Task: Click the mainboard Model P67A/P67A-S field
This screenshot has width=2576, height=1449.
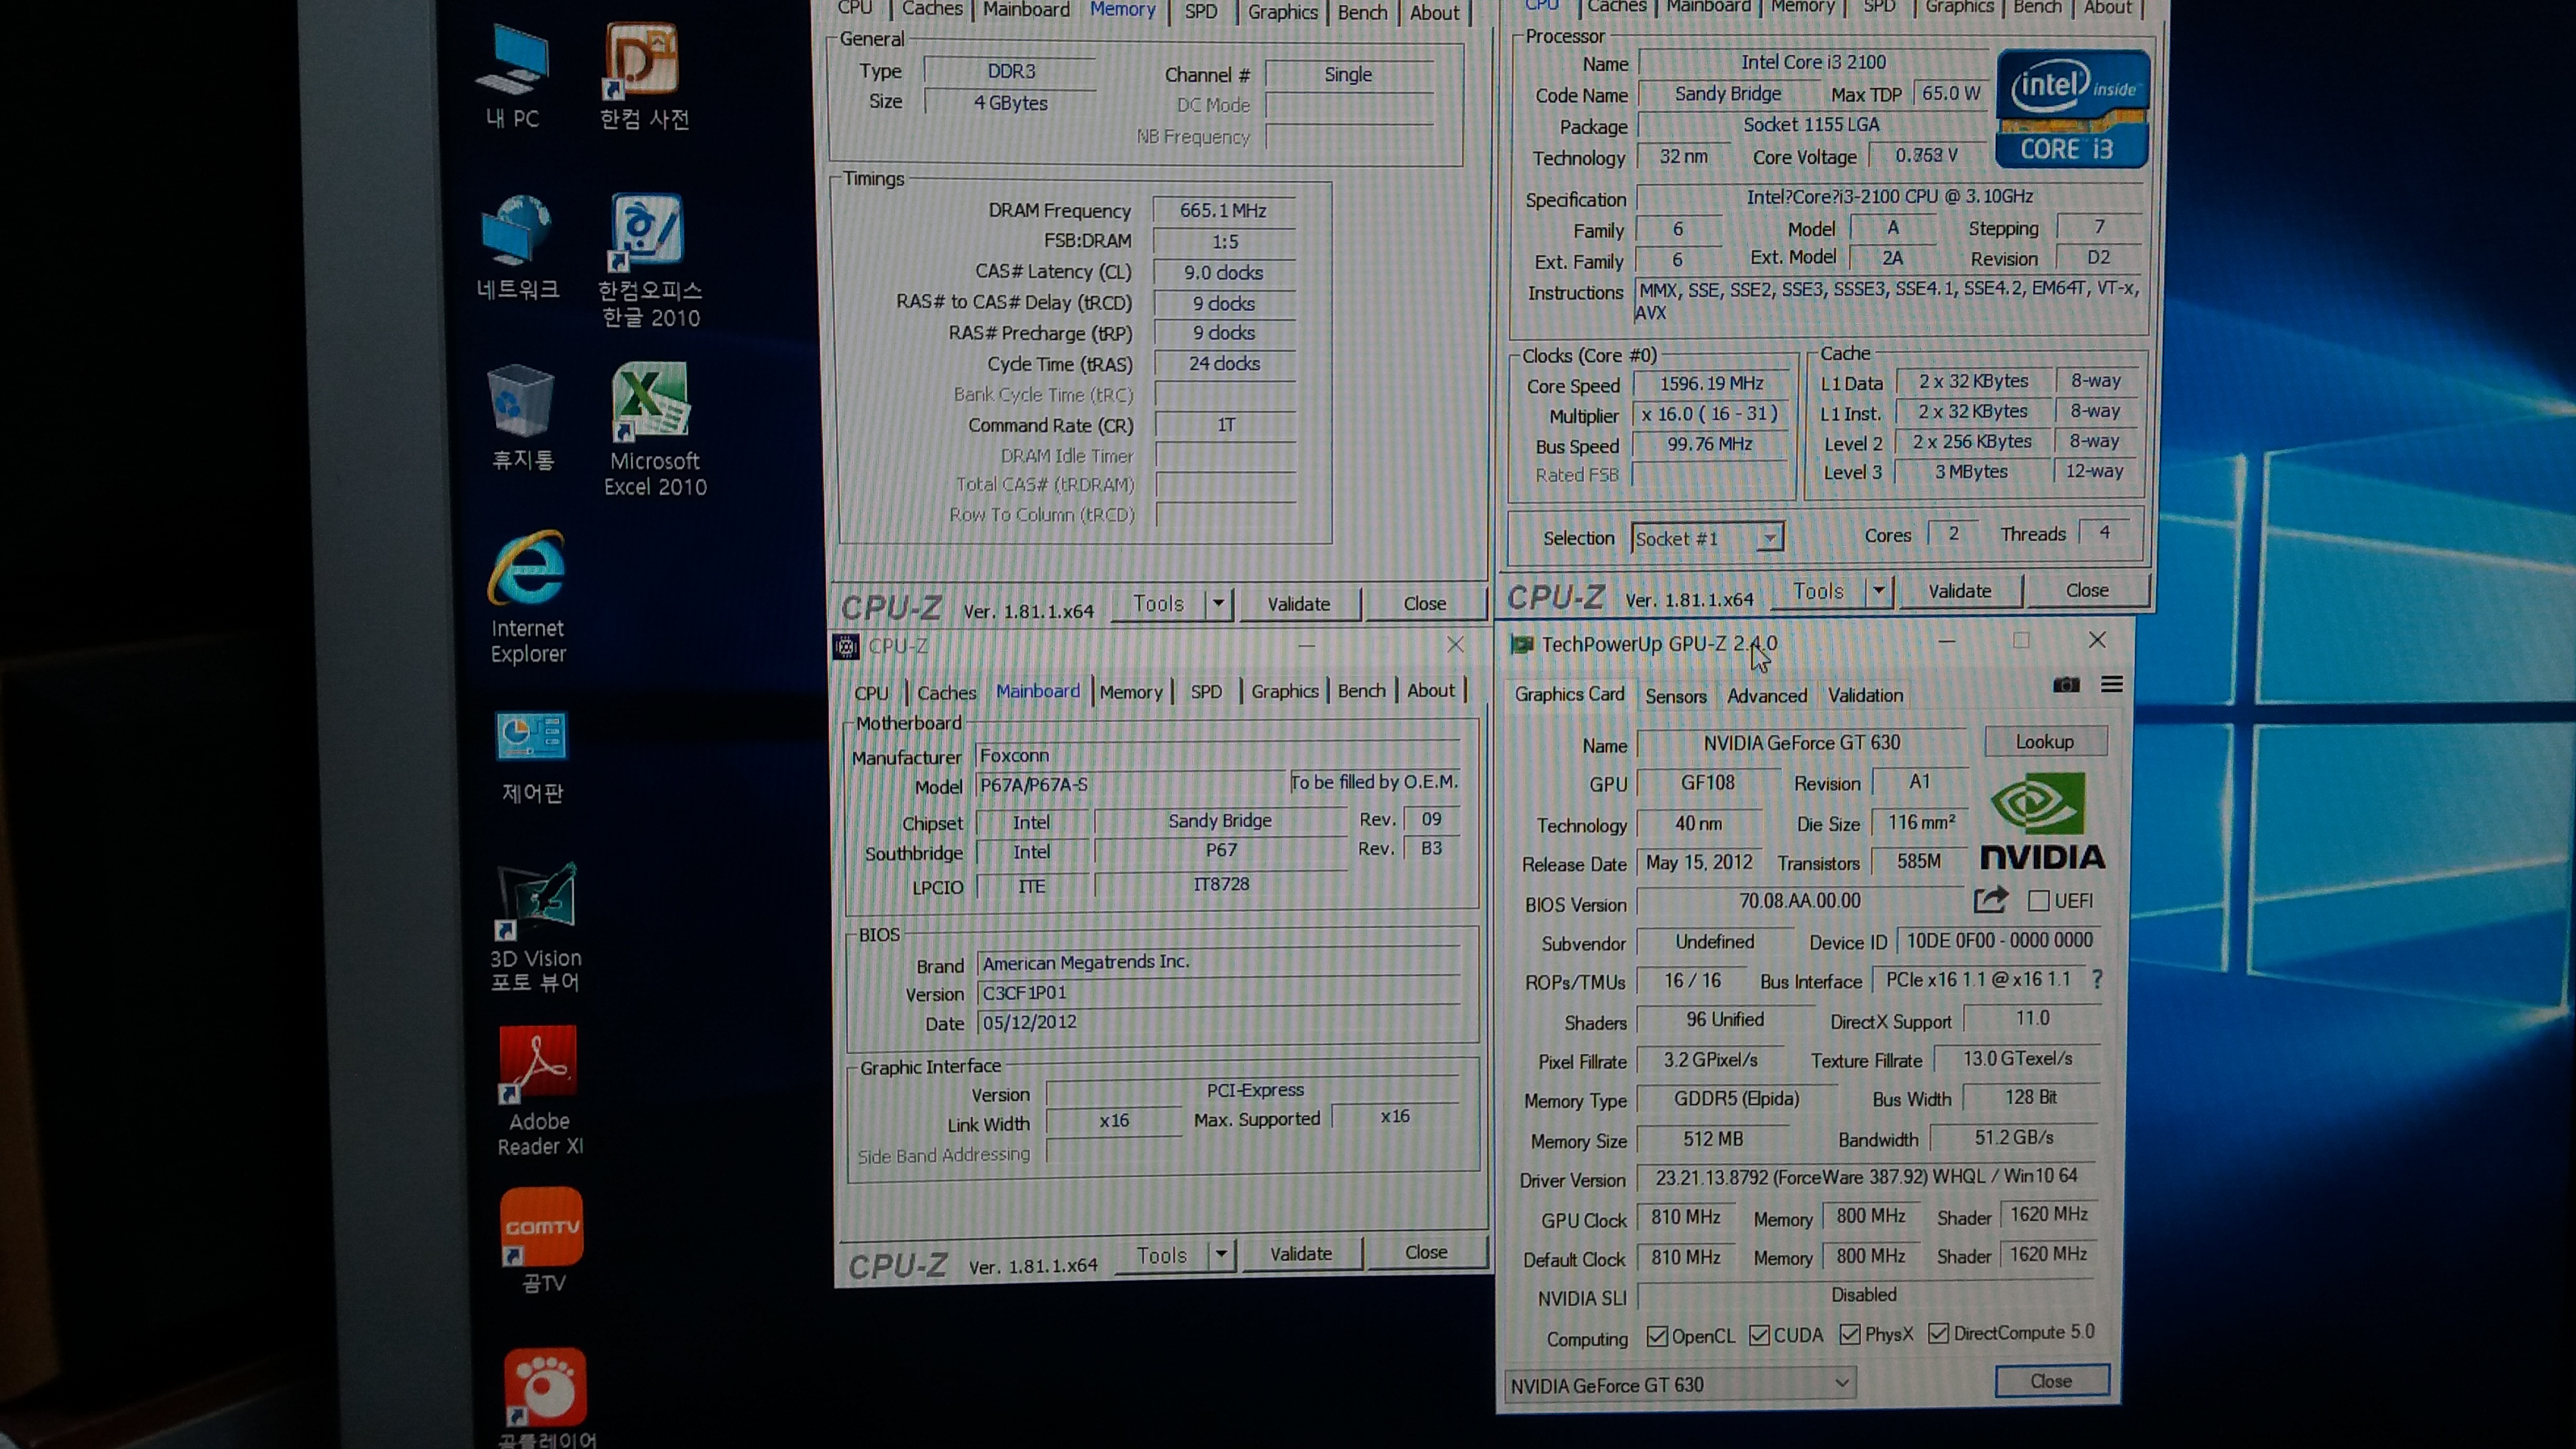Action: (1130, 785)
